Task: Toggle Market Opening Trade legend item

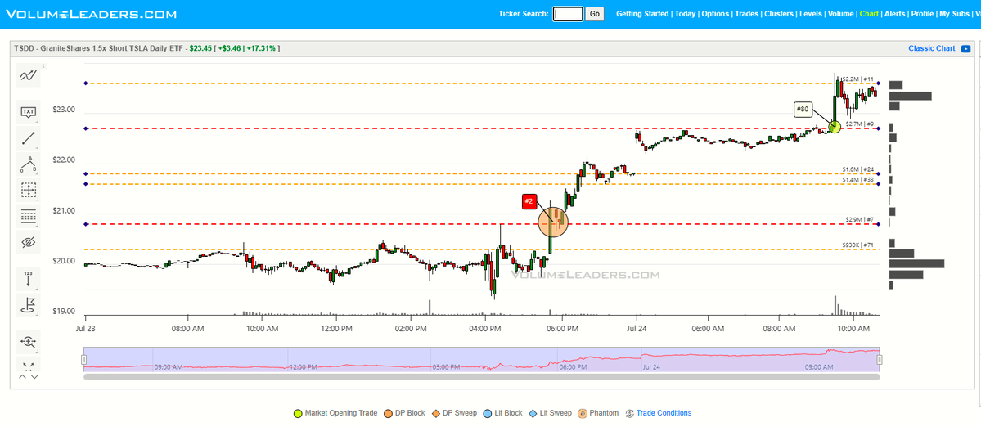Action: click(x=335, y=413)
